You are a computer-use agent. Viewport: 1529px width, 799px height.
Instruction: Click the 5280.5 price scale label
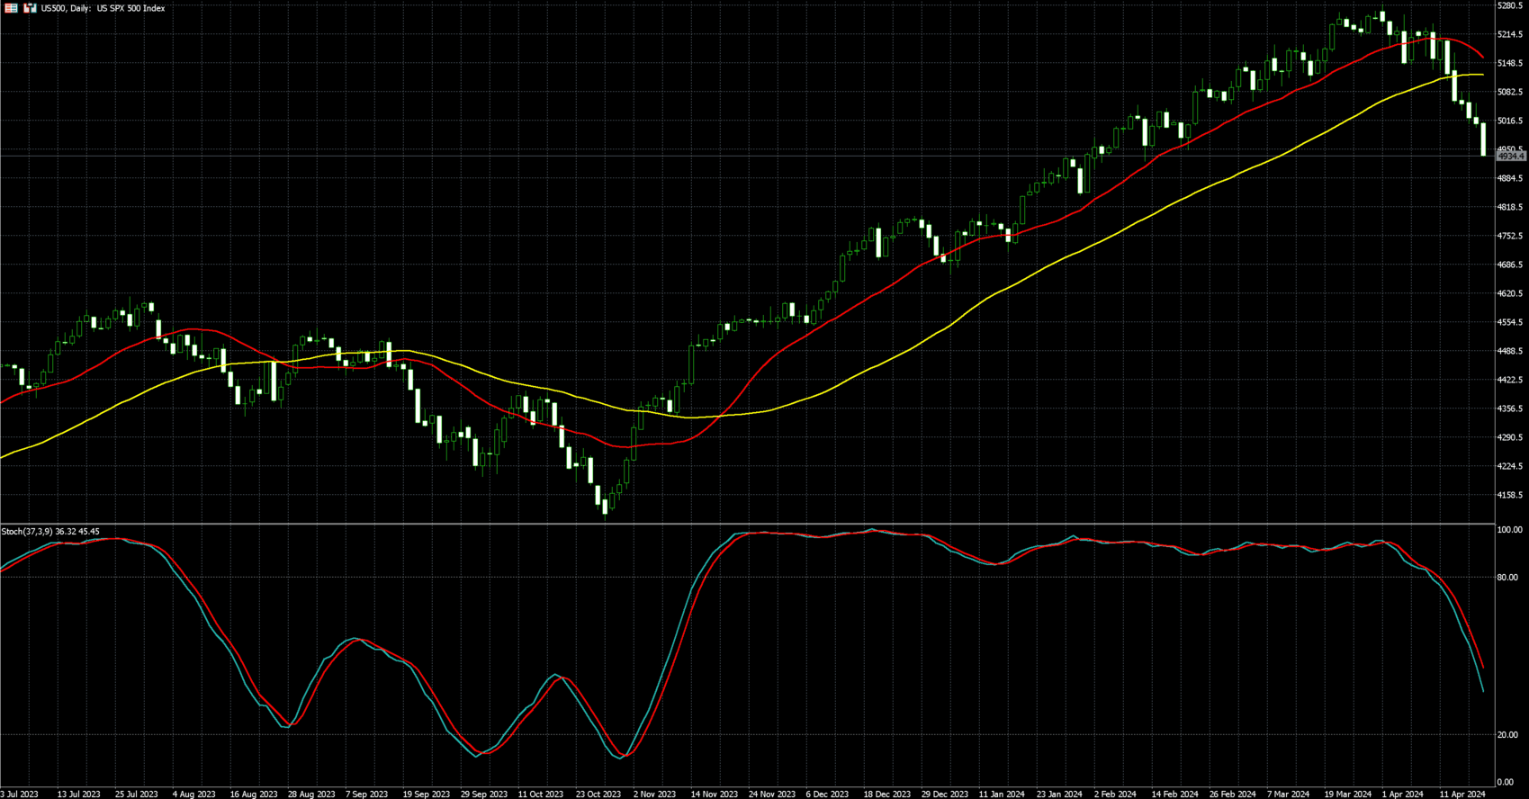(x=1509, y=5)
